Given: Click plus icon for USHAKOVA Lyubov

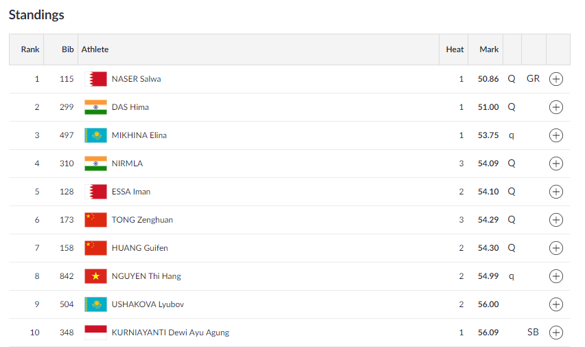Looking at the screenshot, I should click(x=556, y=304).
